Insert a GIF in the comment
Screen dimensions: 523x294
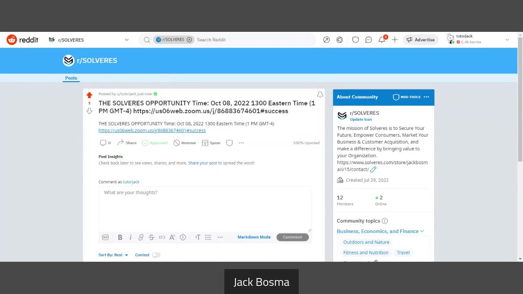click(x=105, y=237)
